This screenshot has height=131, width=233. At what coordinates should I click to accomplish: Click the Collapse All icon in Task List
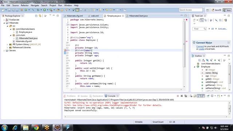coord(220,20)
